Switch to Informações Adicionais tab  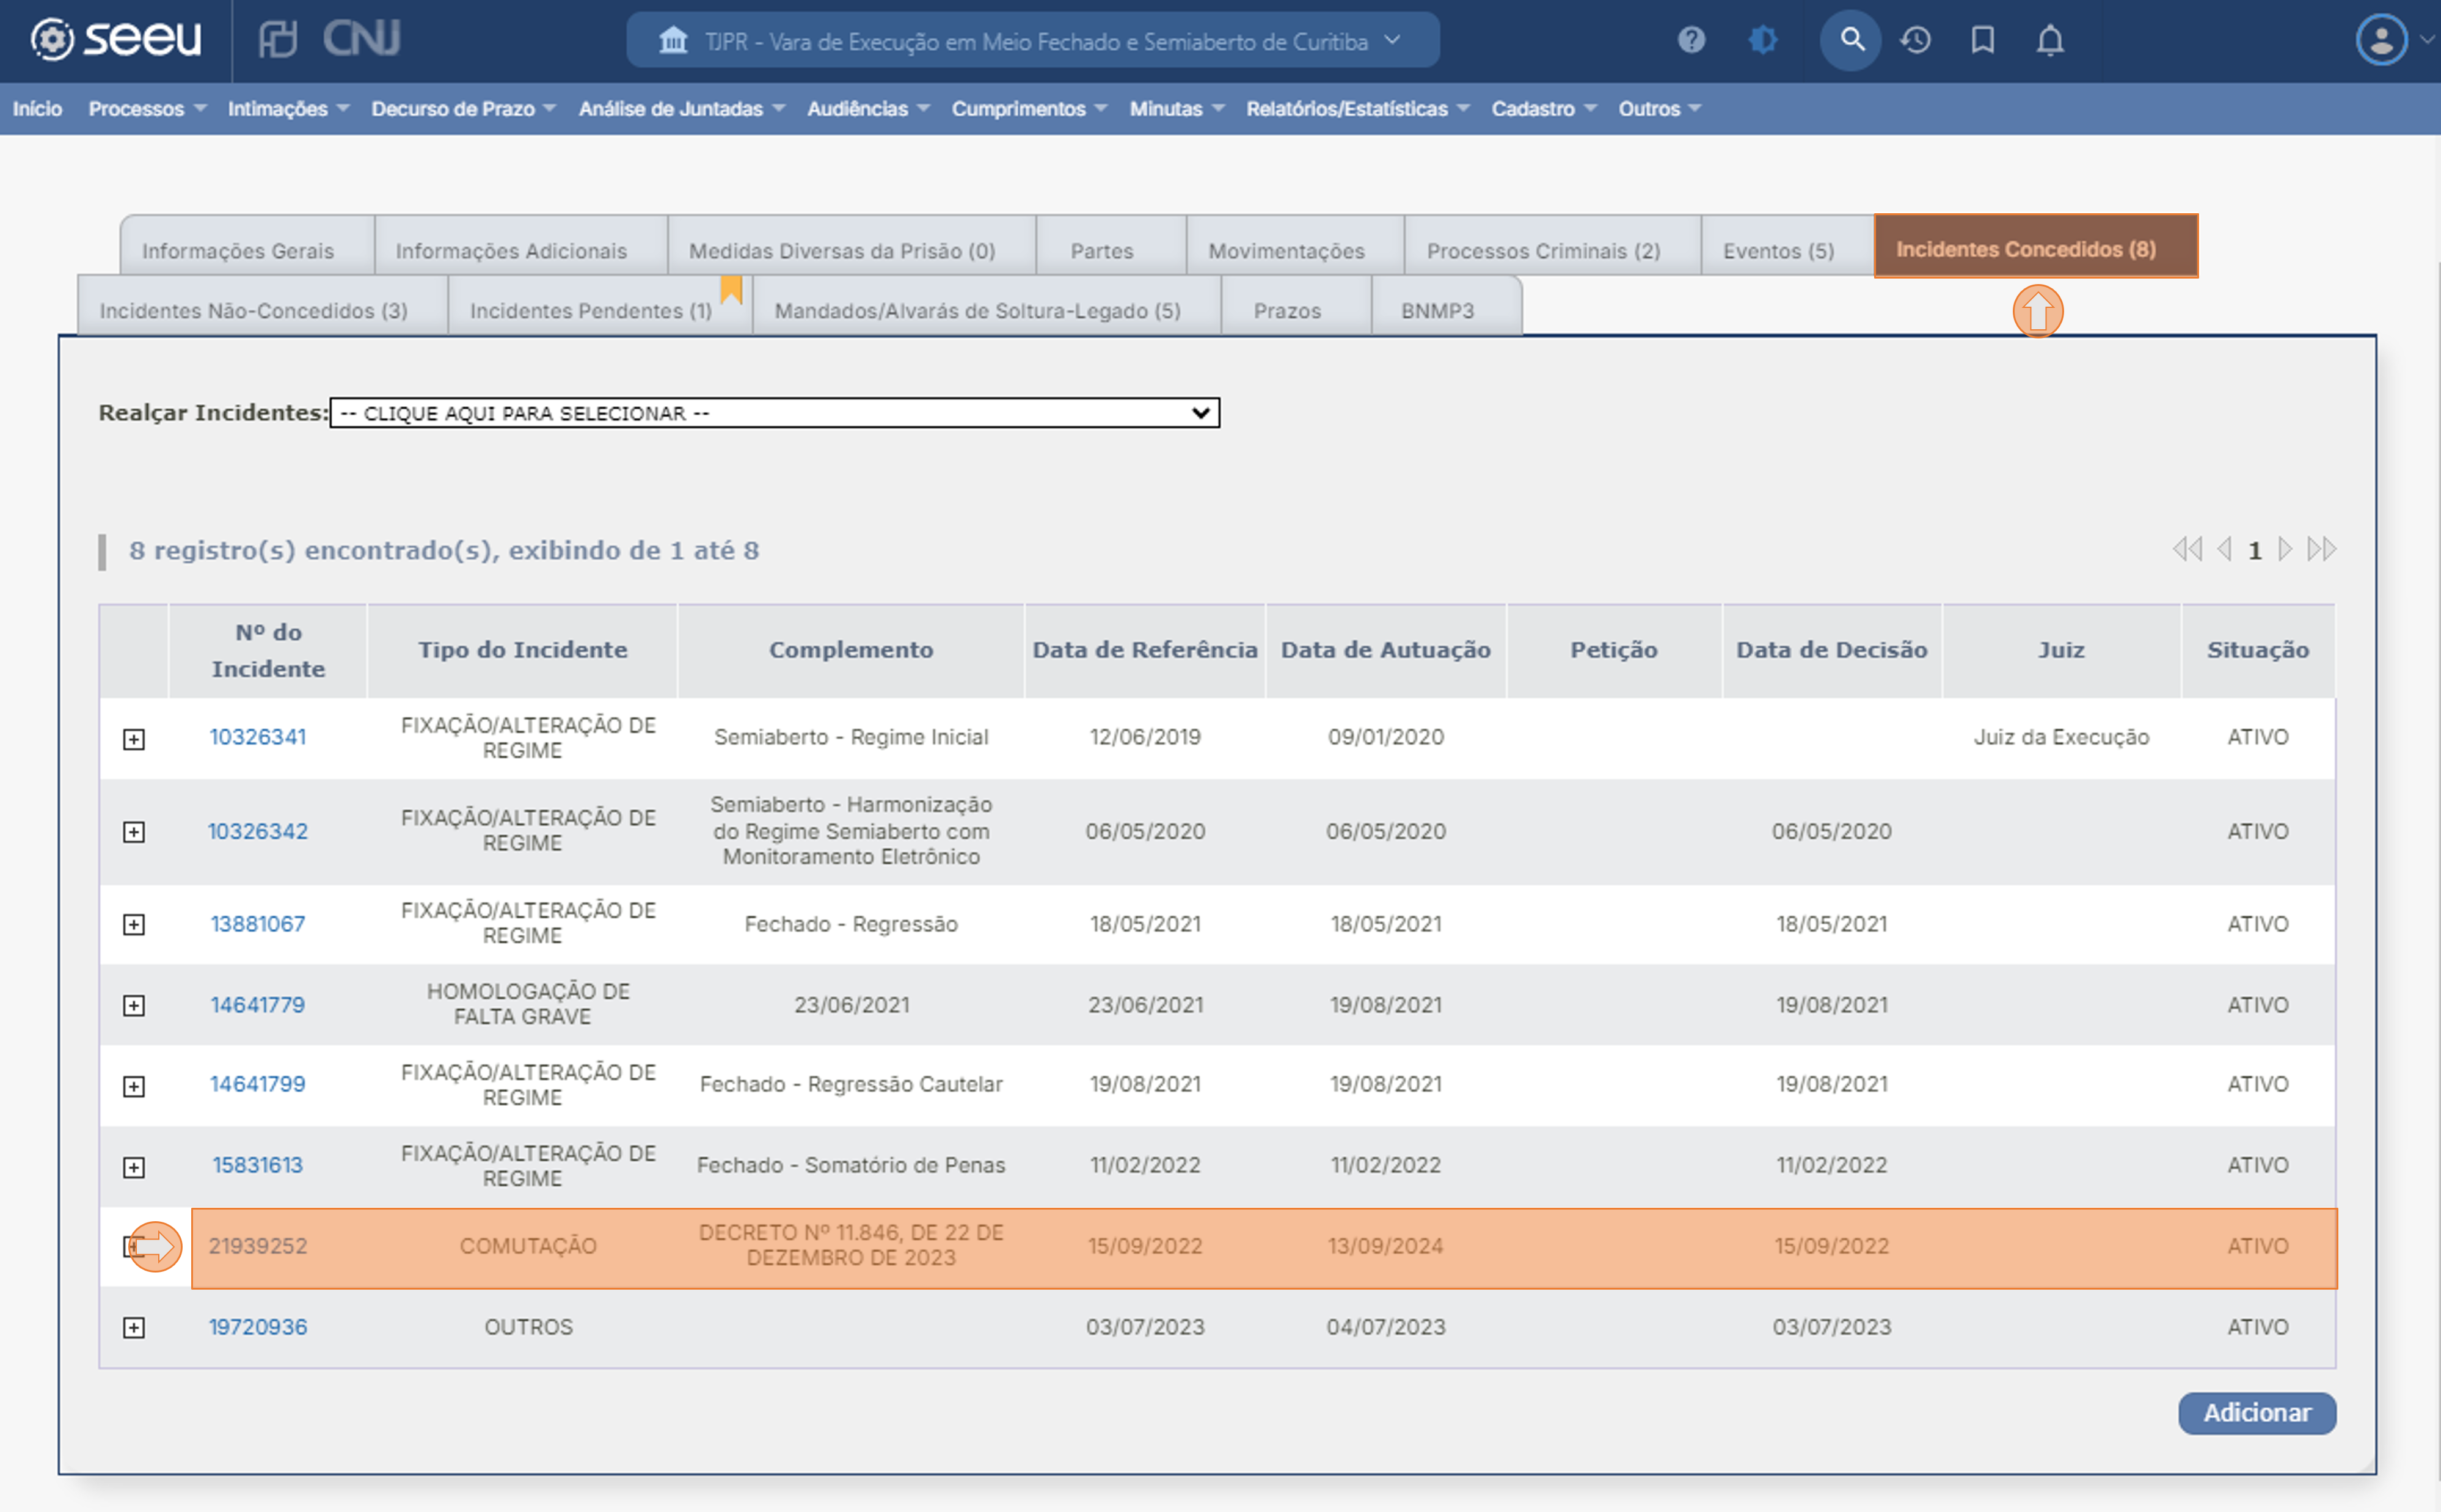tap(521, 247)
